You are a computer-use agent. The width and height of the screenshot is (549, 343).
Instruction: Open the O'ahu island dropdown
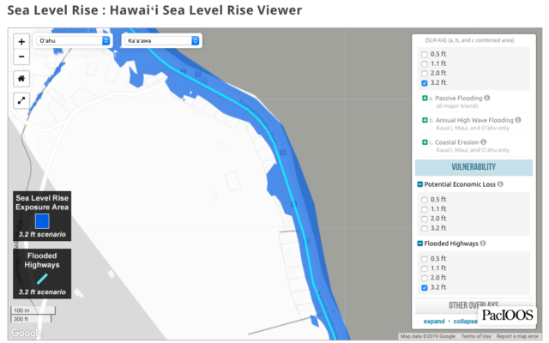[73, 40]
